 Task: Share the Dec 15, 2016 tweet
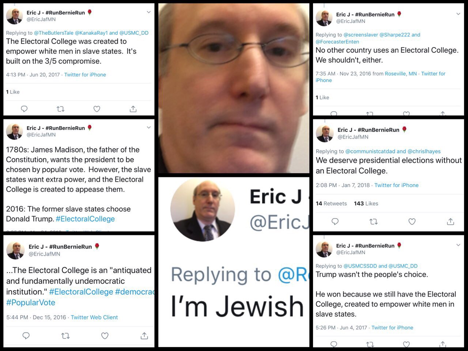(x=144, y=335)
